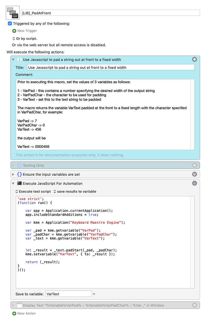206x321 pixels.
Task: Toggle the 'Triggered by any of the following' checkbox
Action: [10, 24]
